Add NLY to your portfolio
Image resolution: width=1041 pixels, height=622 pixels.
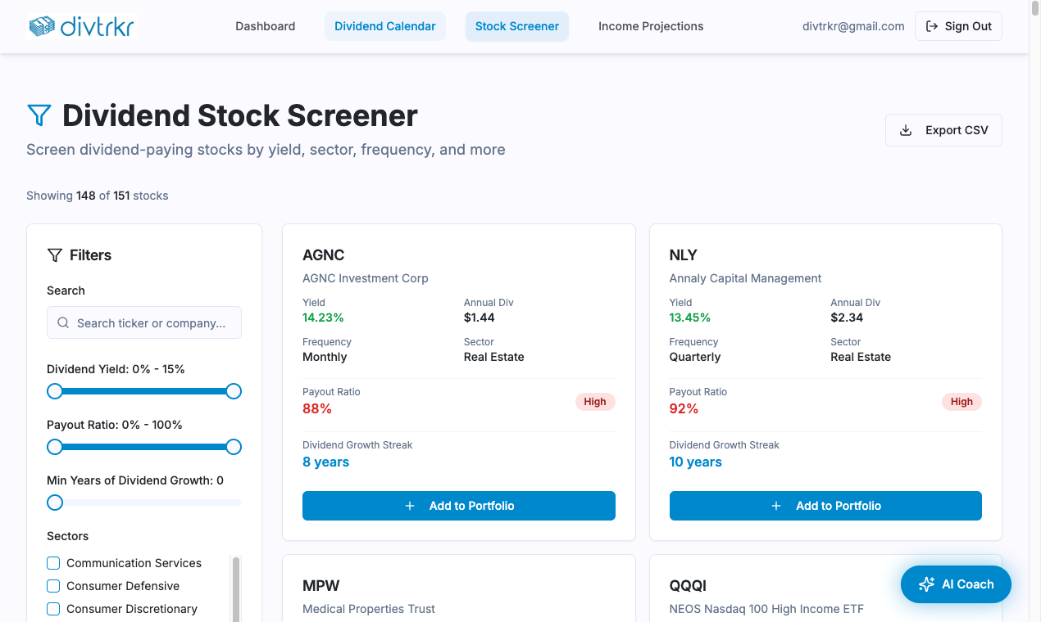coord(825,506)
